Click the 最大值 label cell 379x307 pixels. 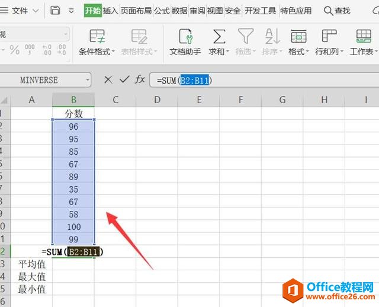tap(31, 277)
